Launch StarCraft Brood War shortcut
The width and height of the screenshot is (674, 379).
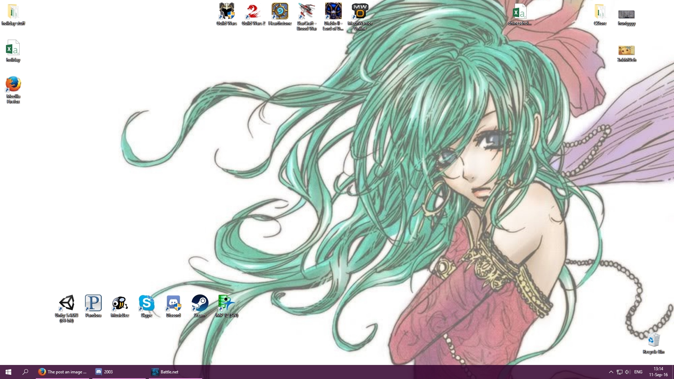pos(306,16)
